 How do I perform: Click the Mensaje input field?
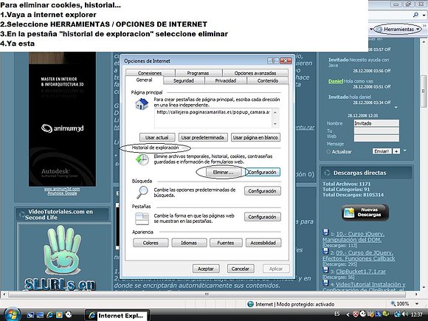376,139
